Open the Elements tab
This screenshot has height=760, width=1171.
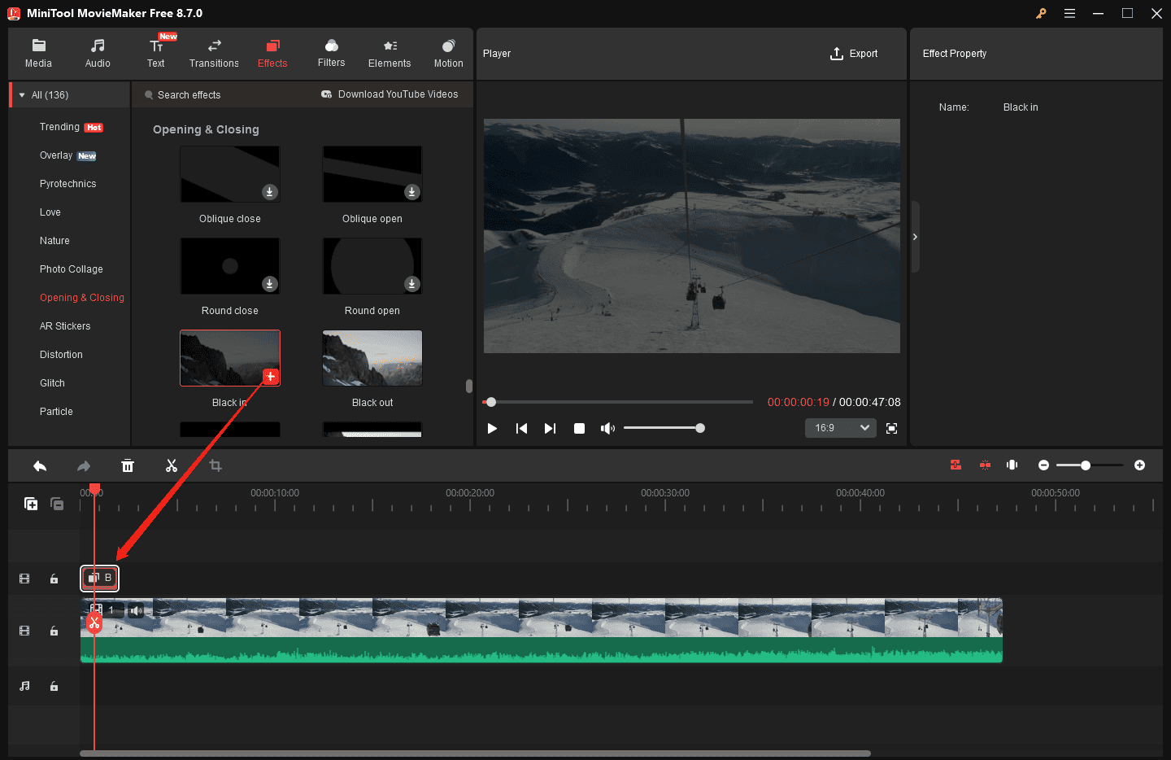[x=390, y=54]
